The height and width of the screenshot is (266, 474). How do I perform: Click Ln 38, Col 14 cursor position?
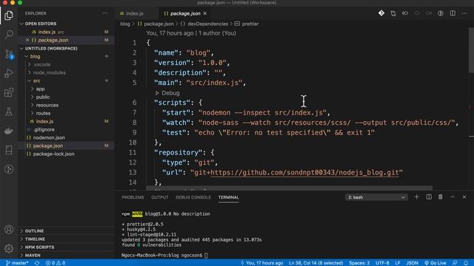316,263
